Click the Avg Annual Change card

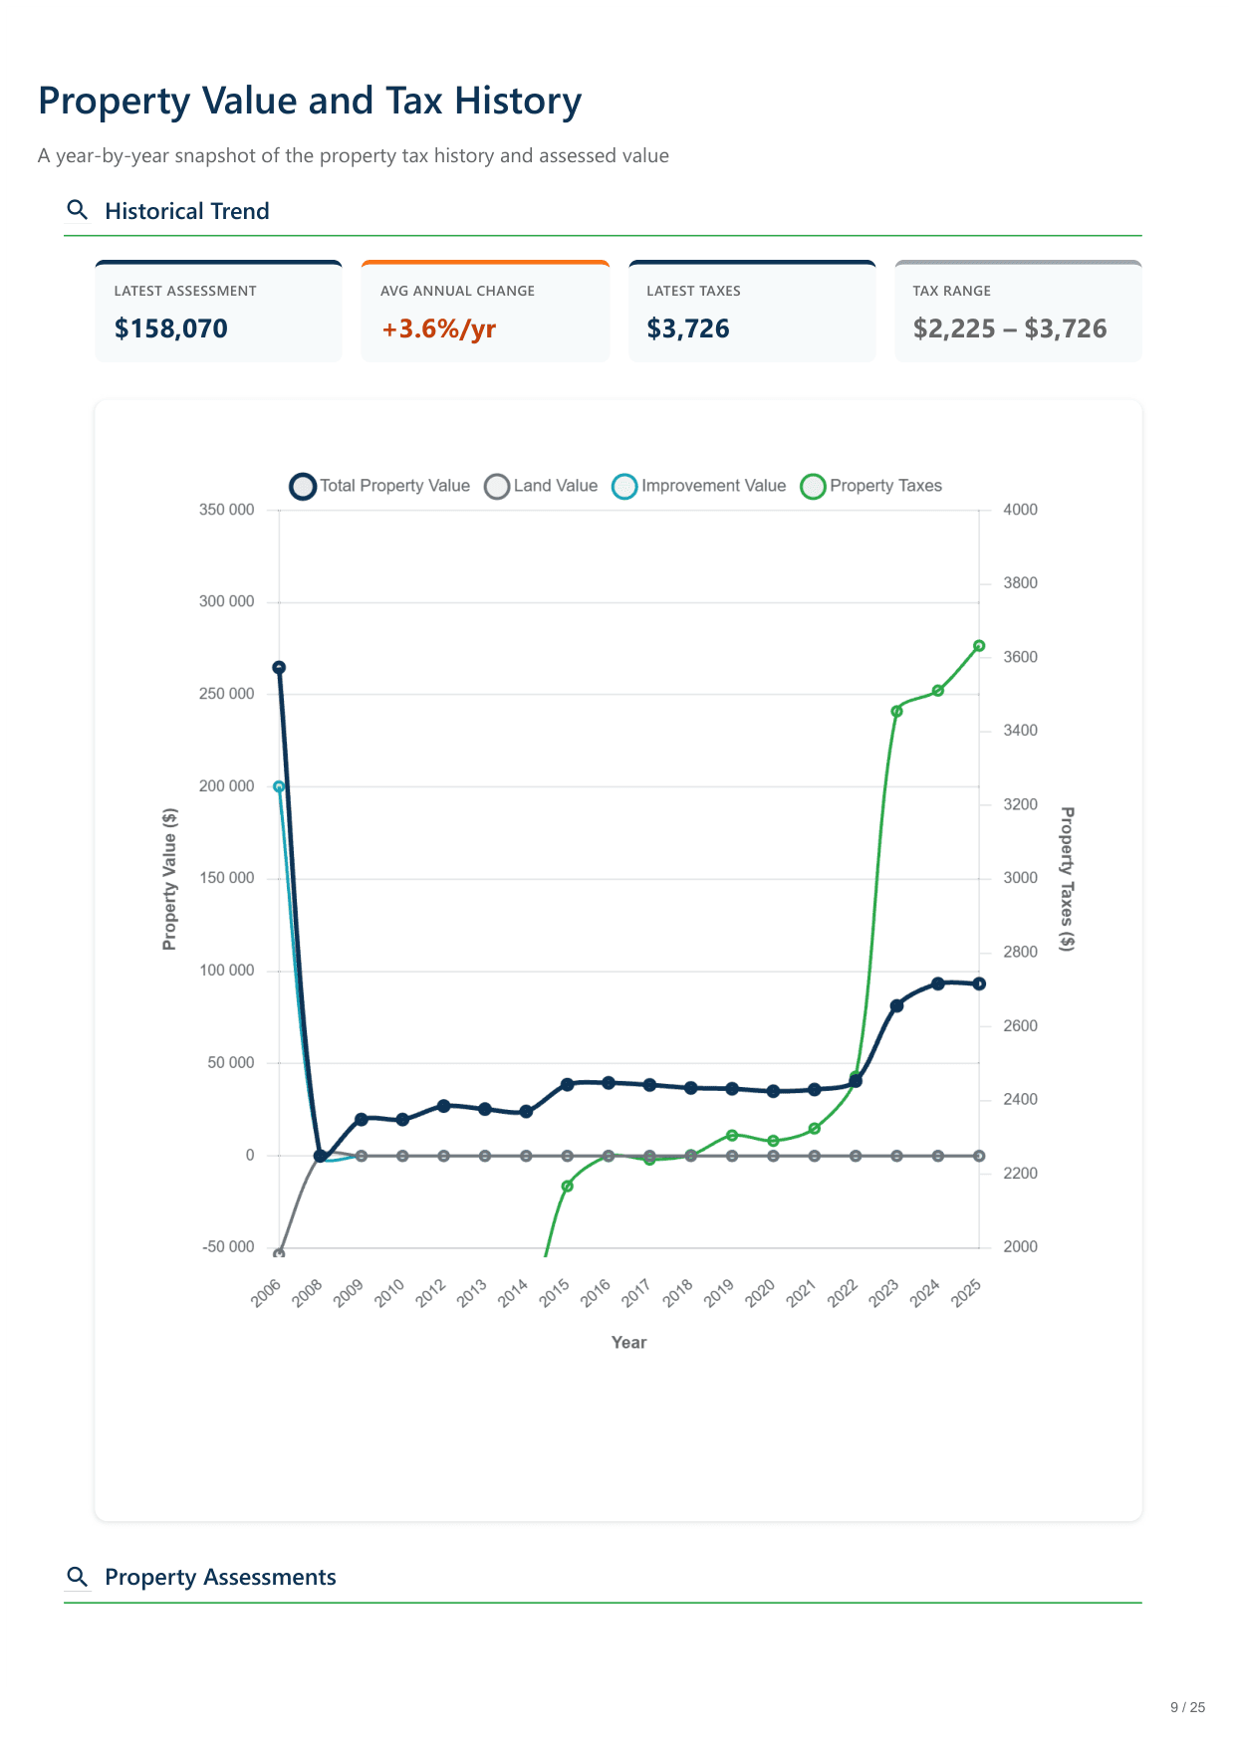pyautogui.click(x=485, y=312)
